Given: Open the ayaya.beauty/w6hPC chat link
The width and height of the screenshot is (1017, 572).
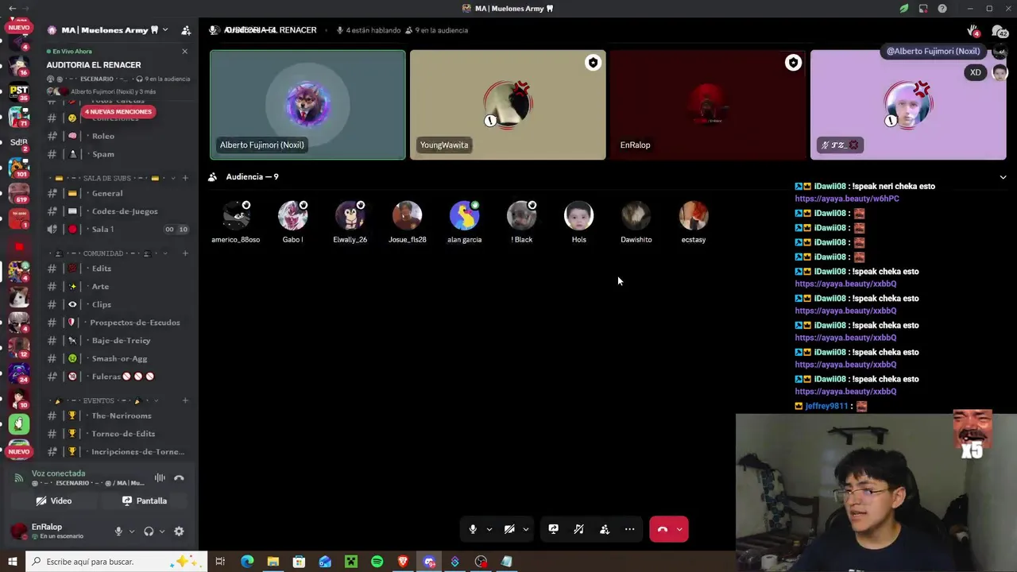Looking at the screenshot, I should pyautogui.click(x=847, y=199).
